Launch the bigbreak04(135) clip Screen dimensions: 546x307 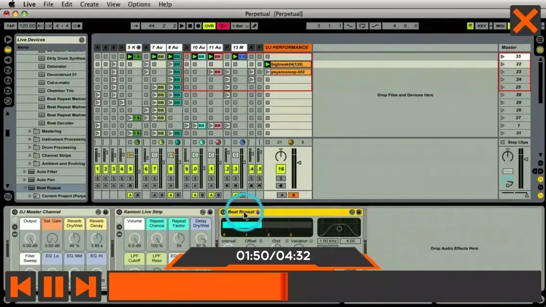tap(267, 64)
